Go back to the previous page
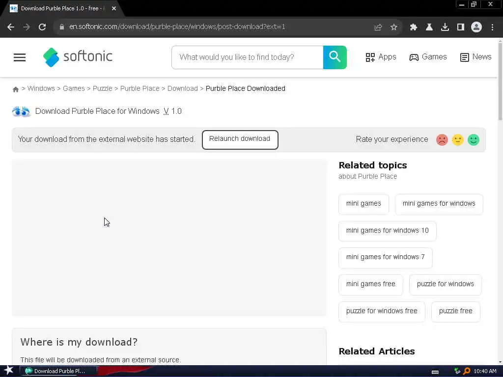 pos(11,27)
